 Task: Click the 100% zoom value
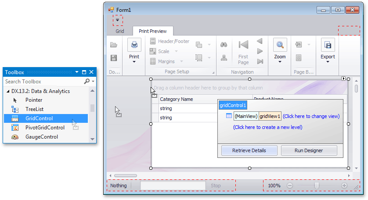pos(274,186)
